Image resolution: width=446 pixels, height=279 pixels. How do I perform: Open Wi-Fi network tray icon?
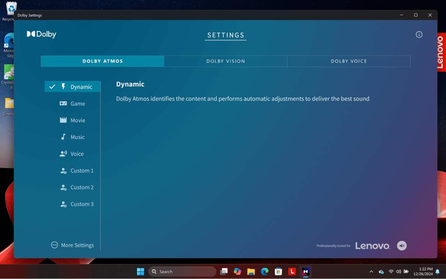click(391, 272)
